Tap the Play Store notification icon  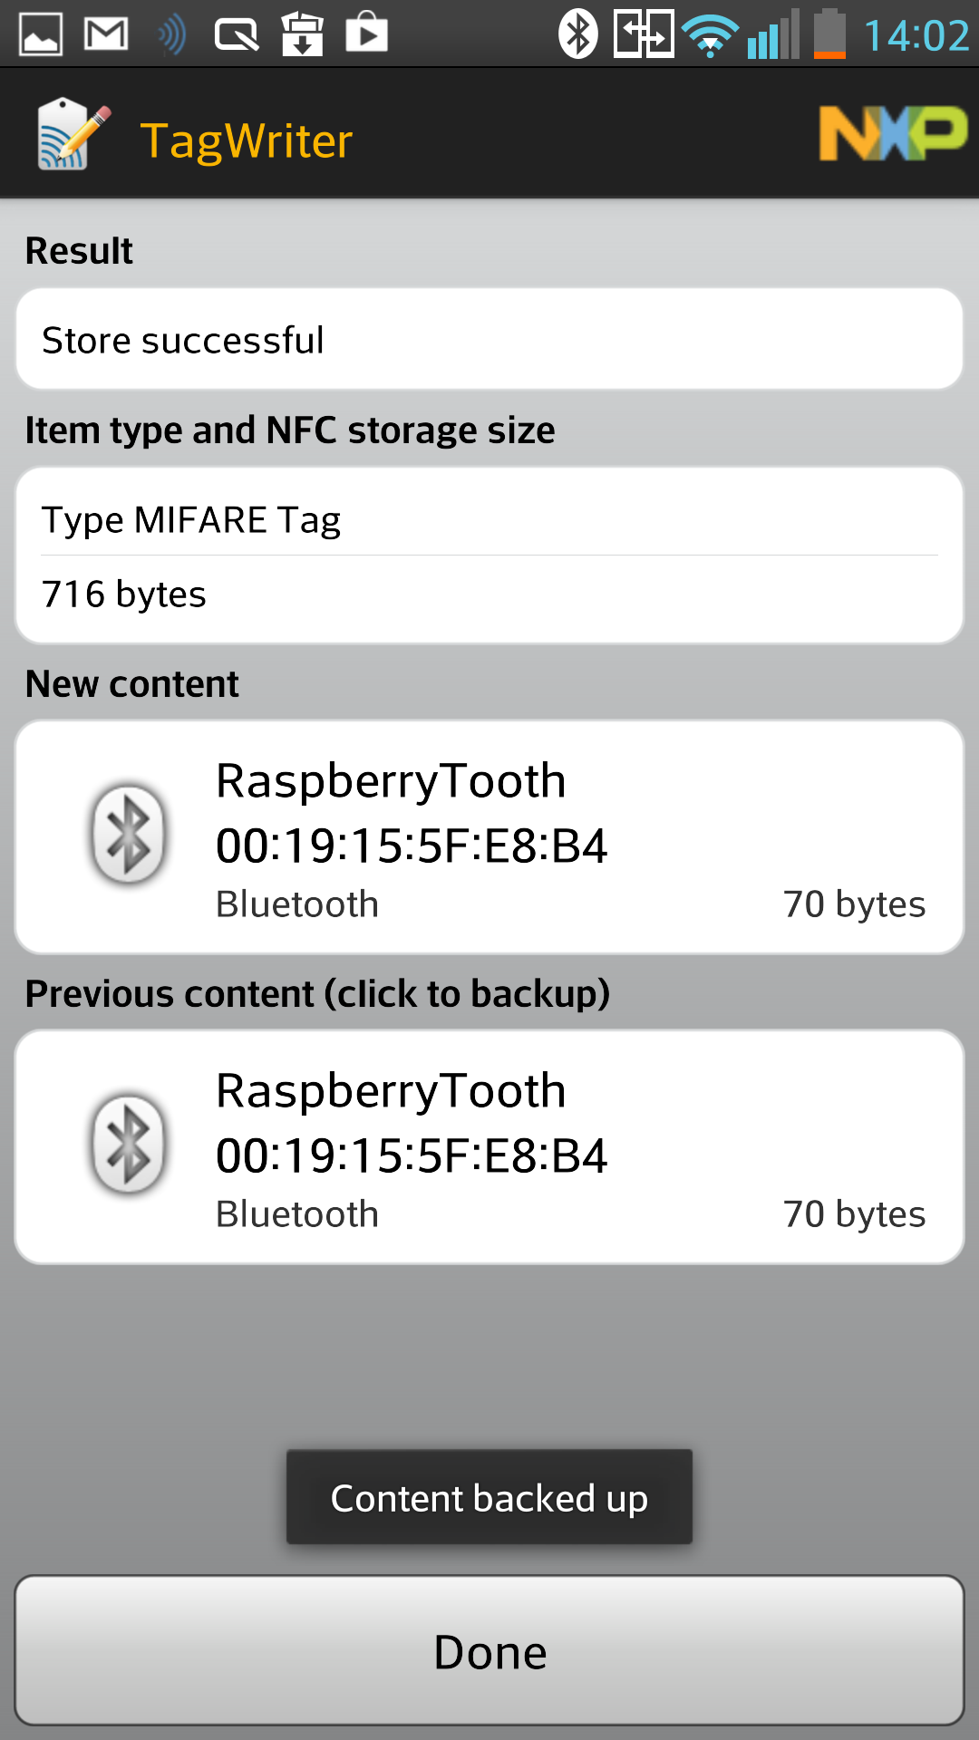[367, 34]
